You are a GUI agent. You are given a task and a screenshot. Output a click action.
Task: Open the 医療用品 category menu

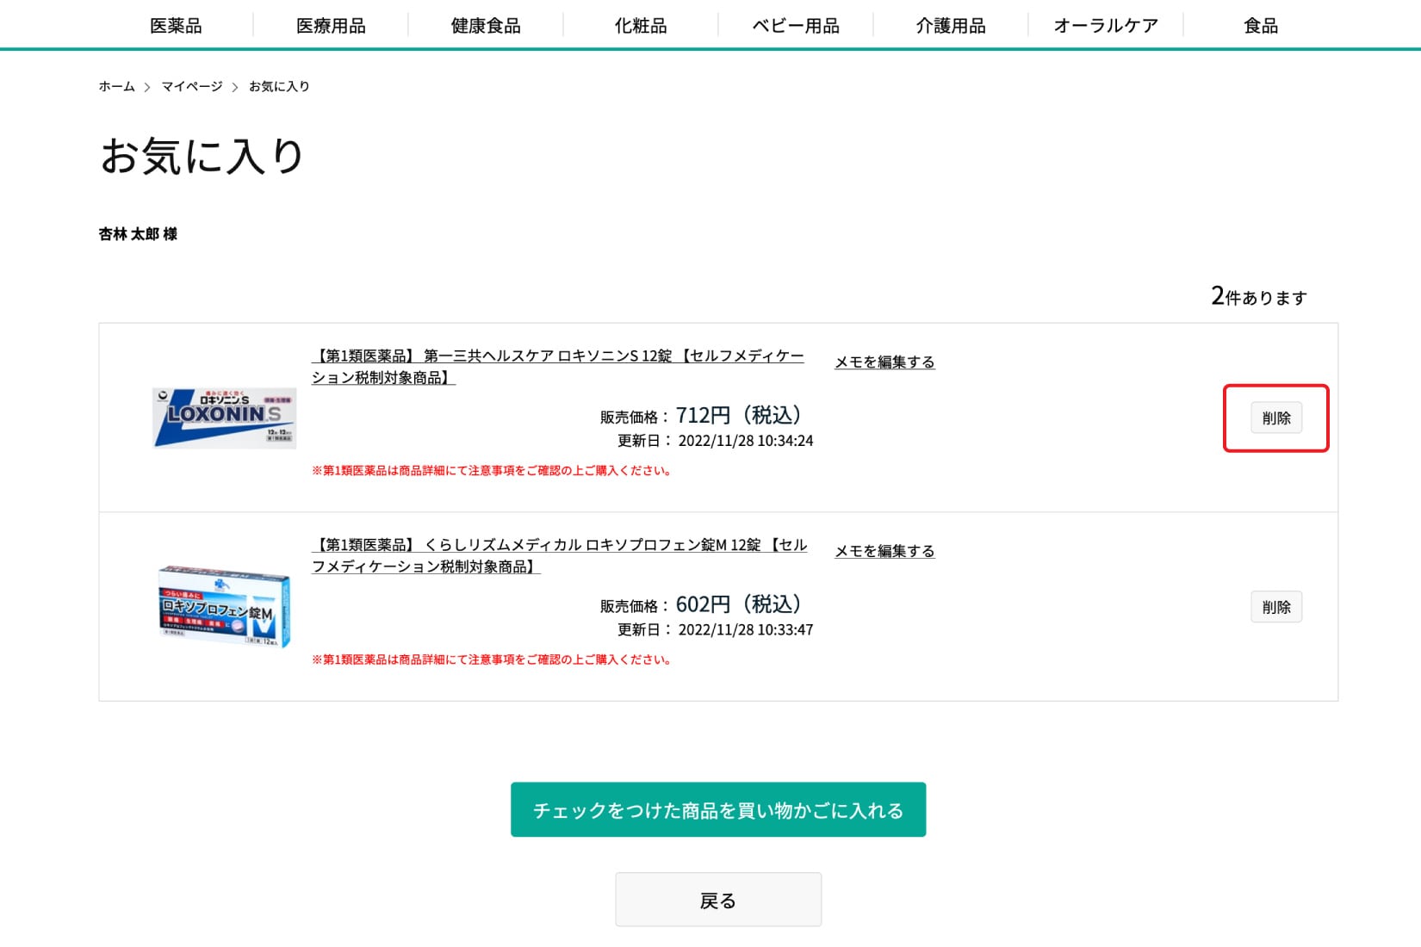[331, 25]
